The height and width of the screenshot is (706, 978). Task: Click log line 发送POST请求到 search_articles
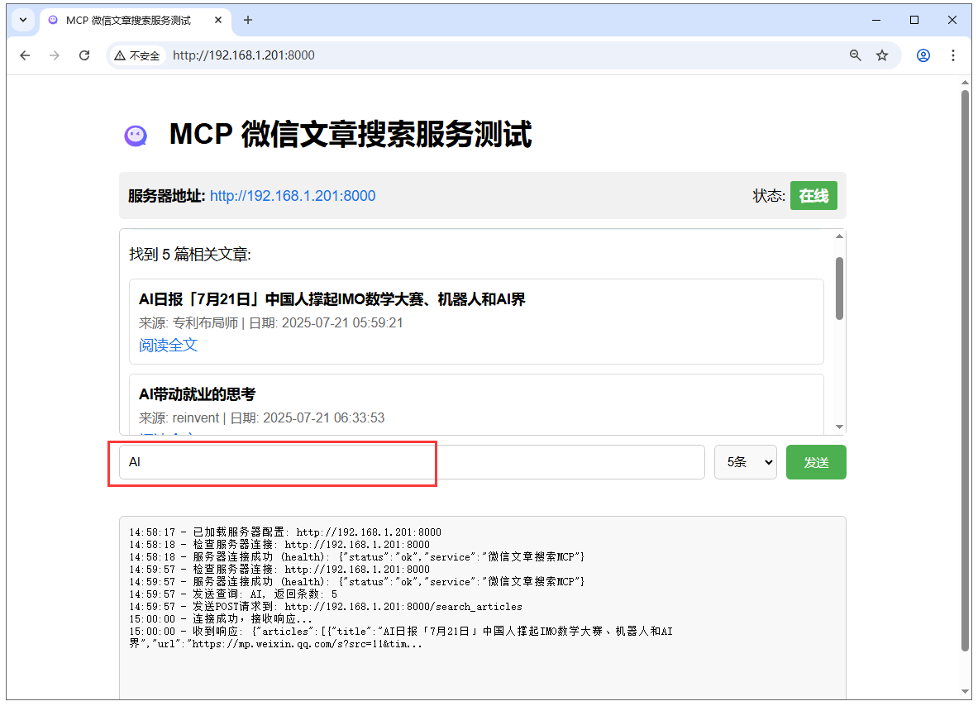click(326, 607)
